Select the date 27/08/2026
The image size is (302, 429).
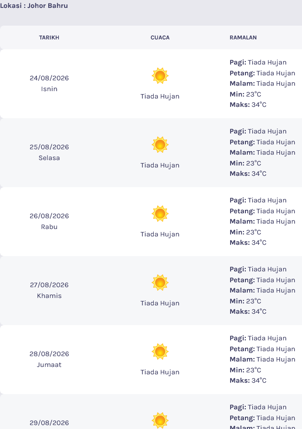click(x=49, y=285)
